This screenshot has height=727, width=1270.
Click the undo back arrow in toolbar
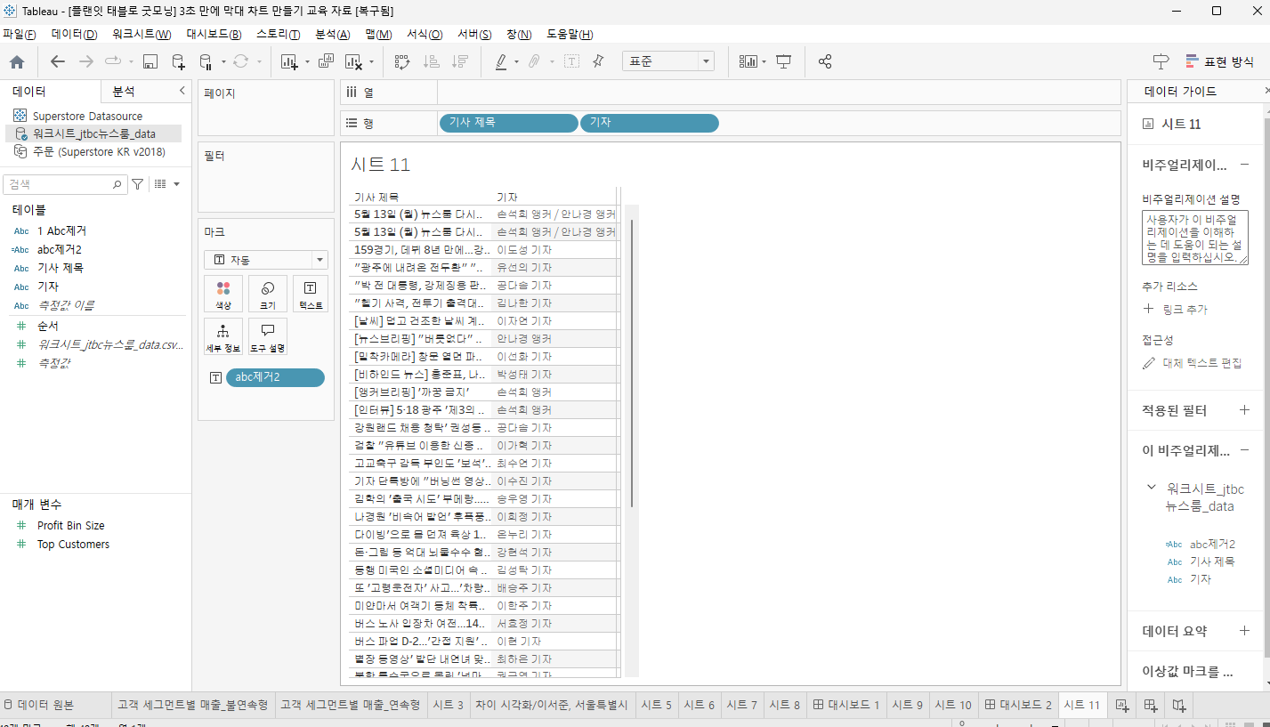coord(58,61)
